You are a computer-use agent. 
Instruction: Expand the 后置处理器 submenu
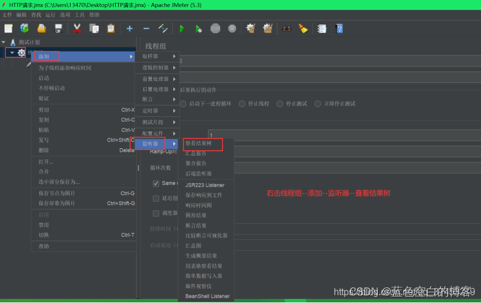157,89
